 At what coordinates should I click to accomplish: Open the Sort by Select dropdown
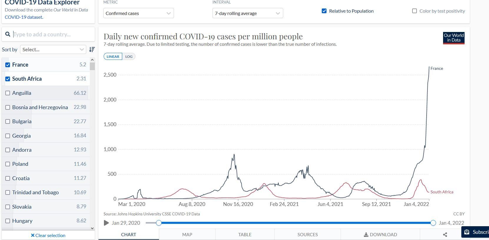click(53, 50)
